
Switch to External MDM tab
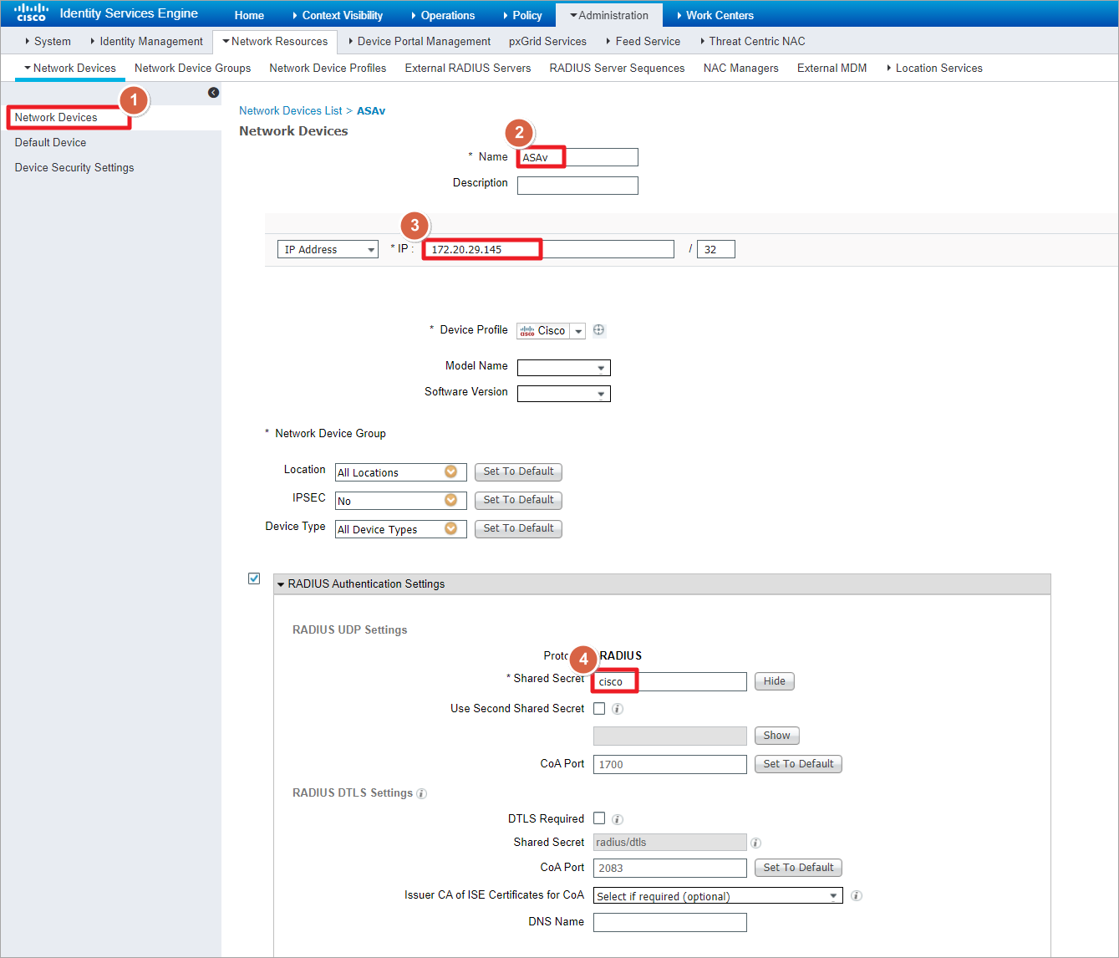click(x=832, y=68)
